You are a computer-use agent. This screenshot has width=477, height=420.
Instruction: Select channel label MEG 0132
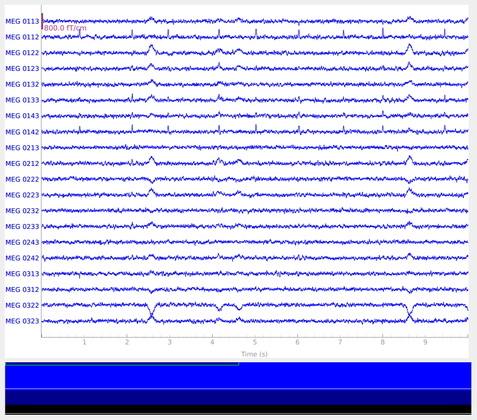tap(22, 84)
